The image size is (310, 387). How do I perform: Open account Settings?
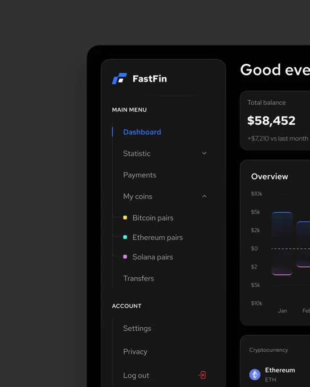[137, 328]
